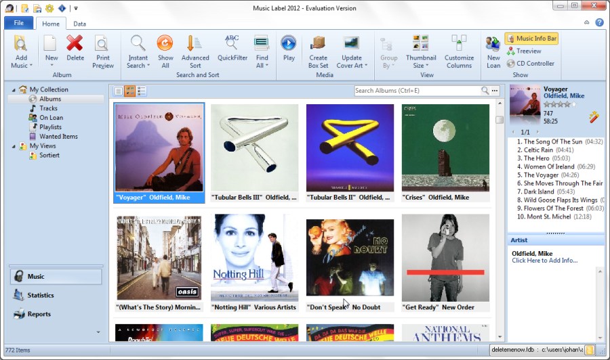
Task: Select On Loan in the tree
Action: (51, 118)
